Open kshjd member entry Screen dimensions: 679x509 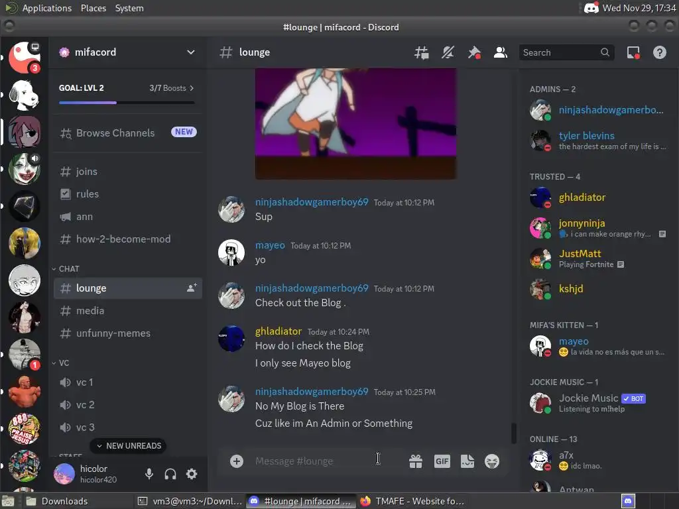click(x=598, y=289)
